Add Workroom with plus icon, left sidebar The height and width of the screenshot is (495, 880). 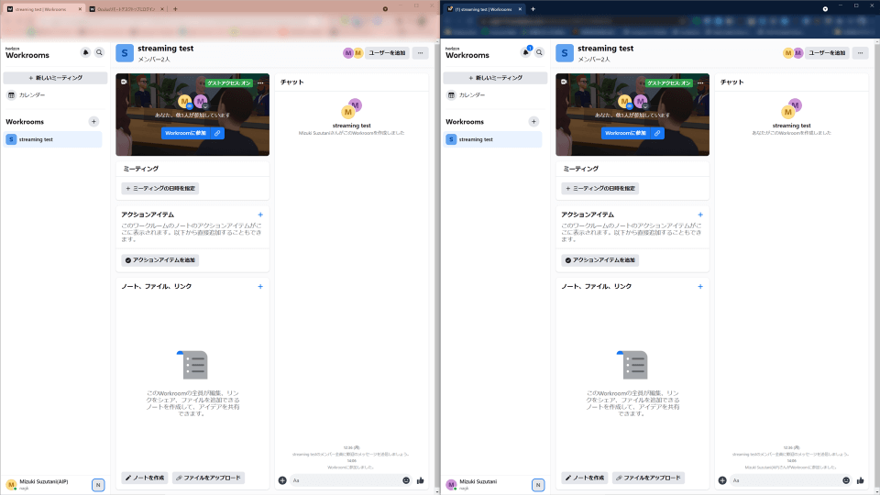[x=93, y=122]
